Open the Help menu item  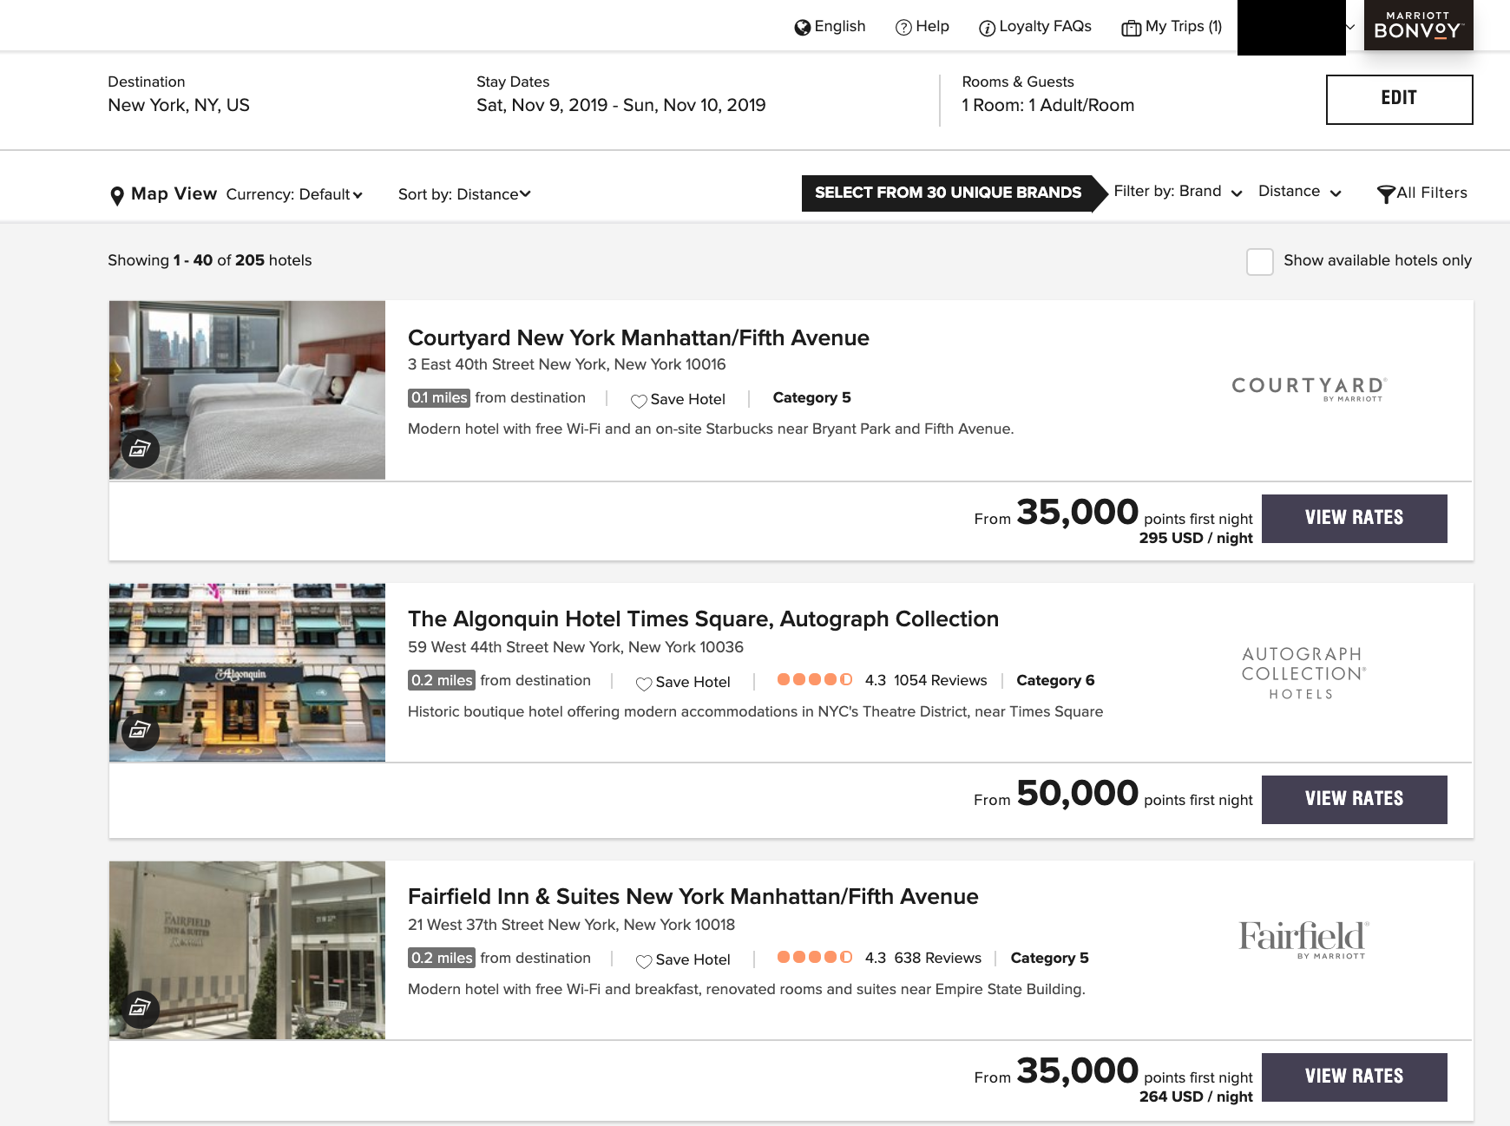click(x=922, y=27)
